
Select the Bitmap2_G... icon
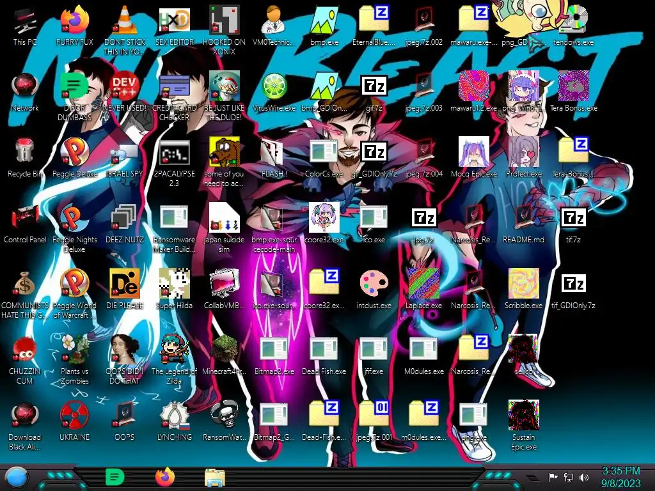(x=274, y=422)
